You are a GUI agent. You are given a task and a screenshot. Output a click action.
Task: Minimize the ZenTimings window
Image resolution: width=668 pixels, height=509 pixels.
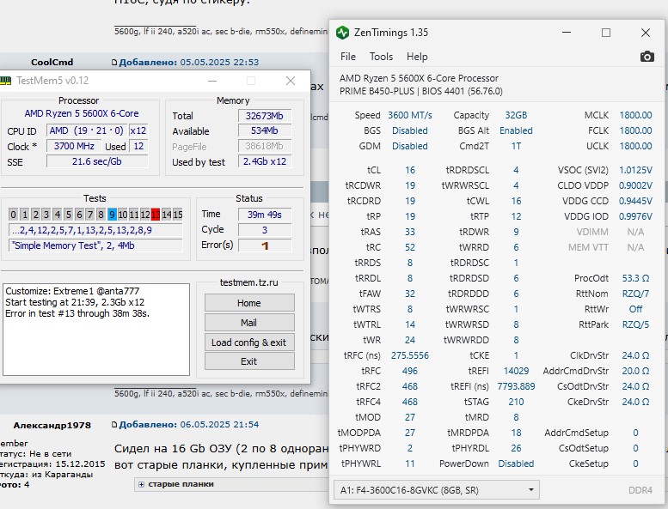[567, 33]
